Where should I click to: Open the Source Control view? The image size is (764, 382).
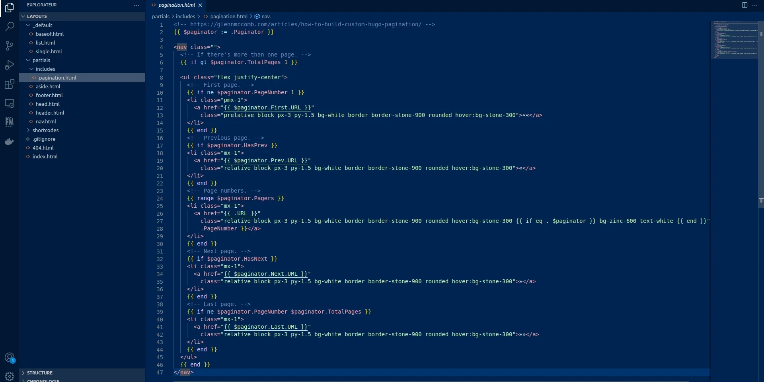(10, 46)
